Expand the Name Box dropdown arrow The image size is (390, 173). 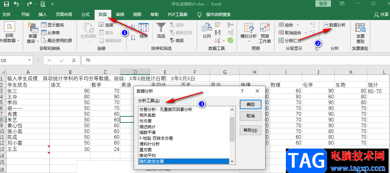coord(30,60)
